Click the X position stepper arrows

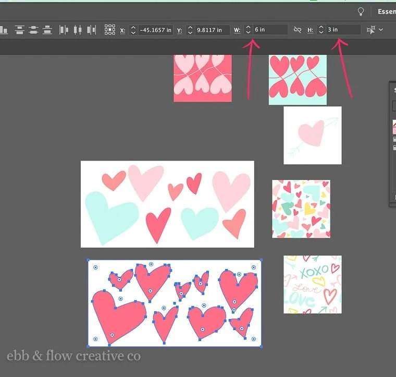click(x=133, y=30)
